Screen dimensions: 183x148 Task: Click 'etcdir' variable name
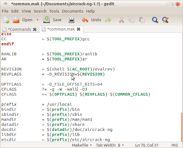click(x=9, y=140)
